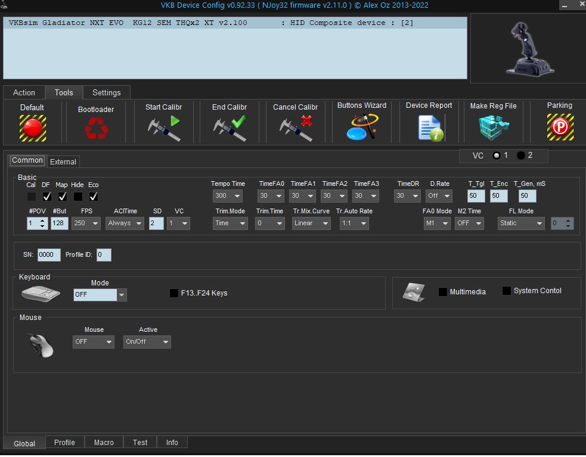Open the Mouse OFF dropdown
Image resolution: width=586 pixels, height=457 pixels.
(94, 342)
